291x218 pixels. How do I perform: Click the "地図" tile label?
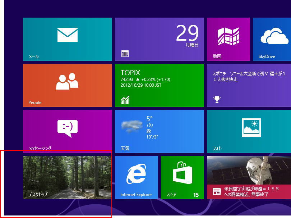tap(217, 56)
